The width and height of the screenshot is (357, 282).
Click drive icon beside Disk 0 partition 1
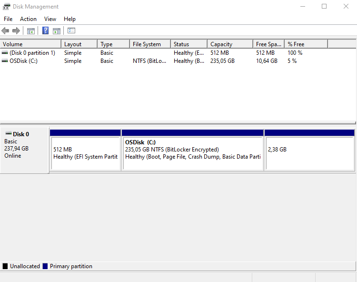(5, 52)
